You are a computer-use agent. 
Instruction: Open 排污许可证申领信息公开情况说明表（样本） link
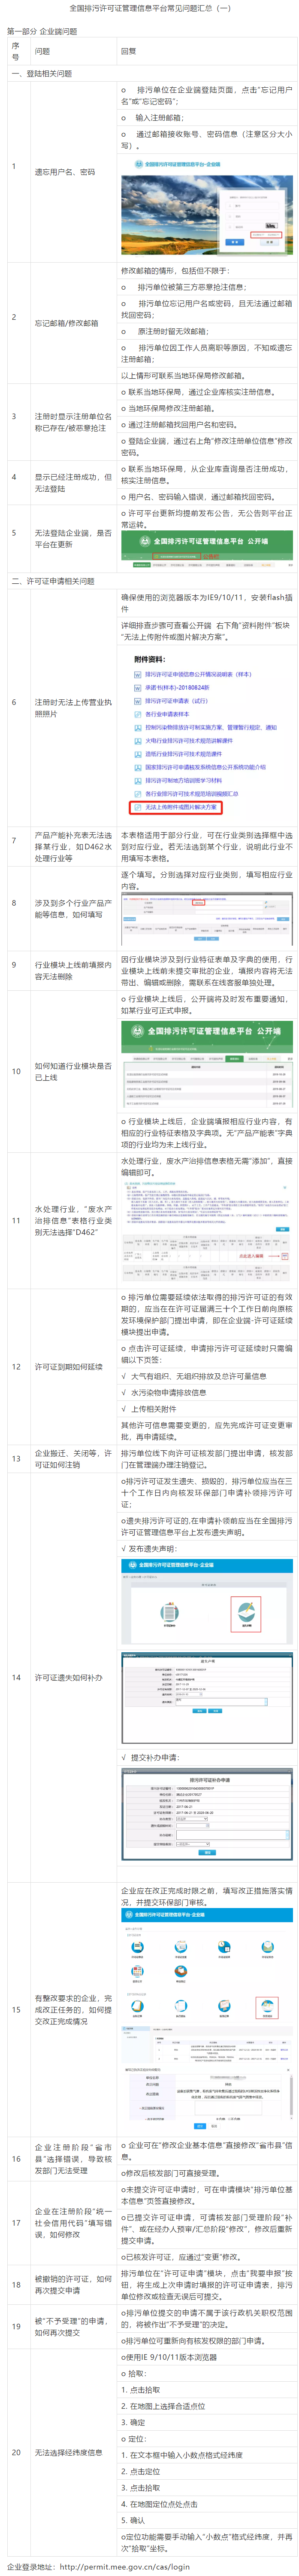click(197, 674)
